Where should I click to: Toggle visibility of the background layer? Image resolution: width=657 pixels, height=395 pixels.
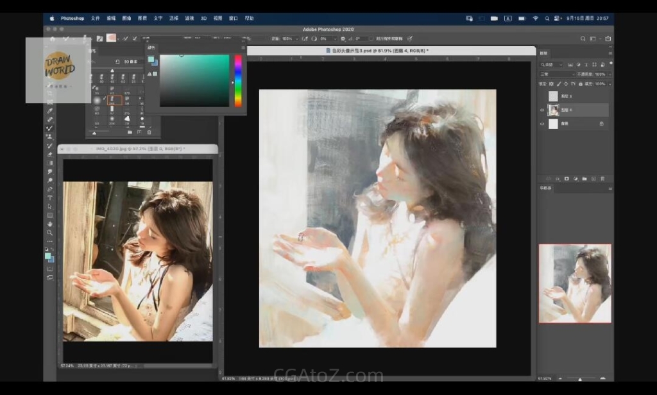(542, 124)
